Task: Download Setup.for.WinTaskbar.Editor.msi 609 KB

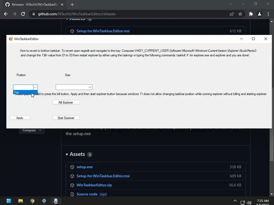Action: (103, 176)
